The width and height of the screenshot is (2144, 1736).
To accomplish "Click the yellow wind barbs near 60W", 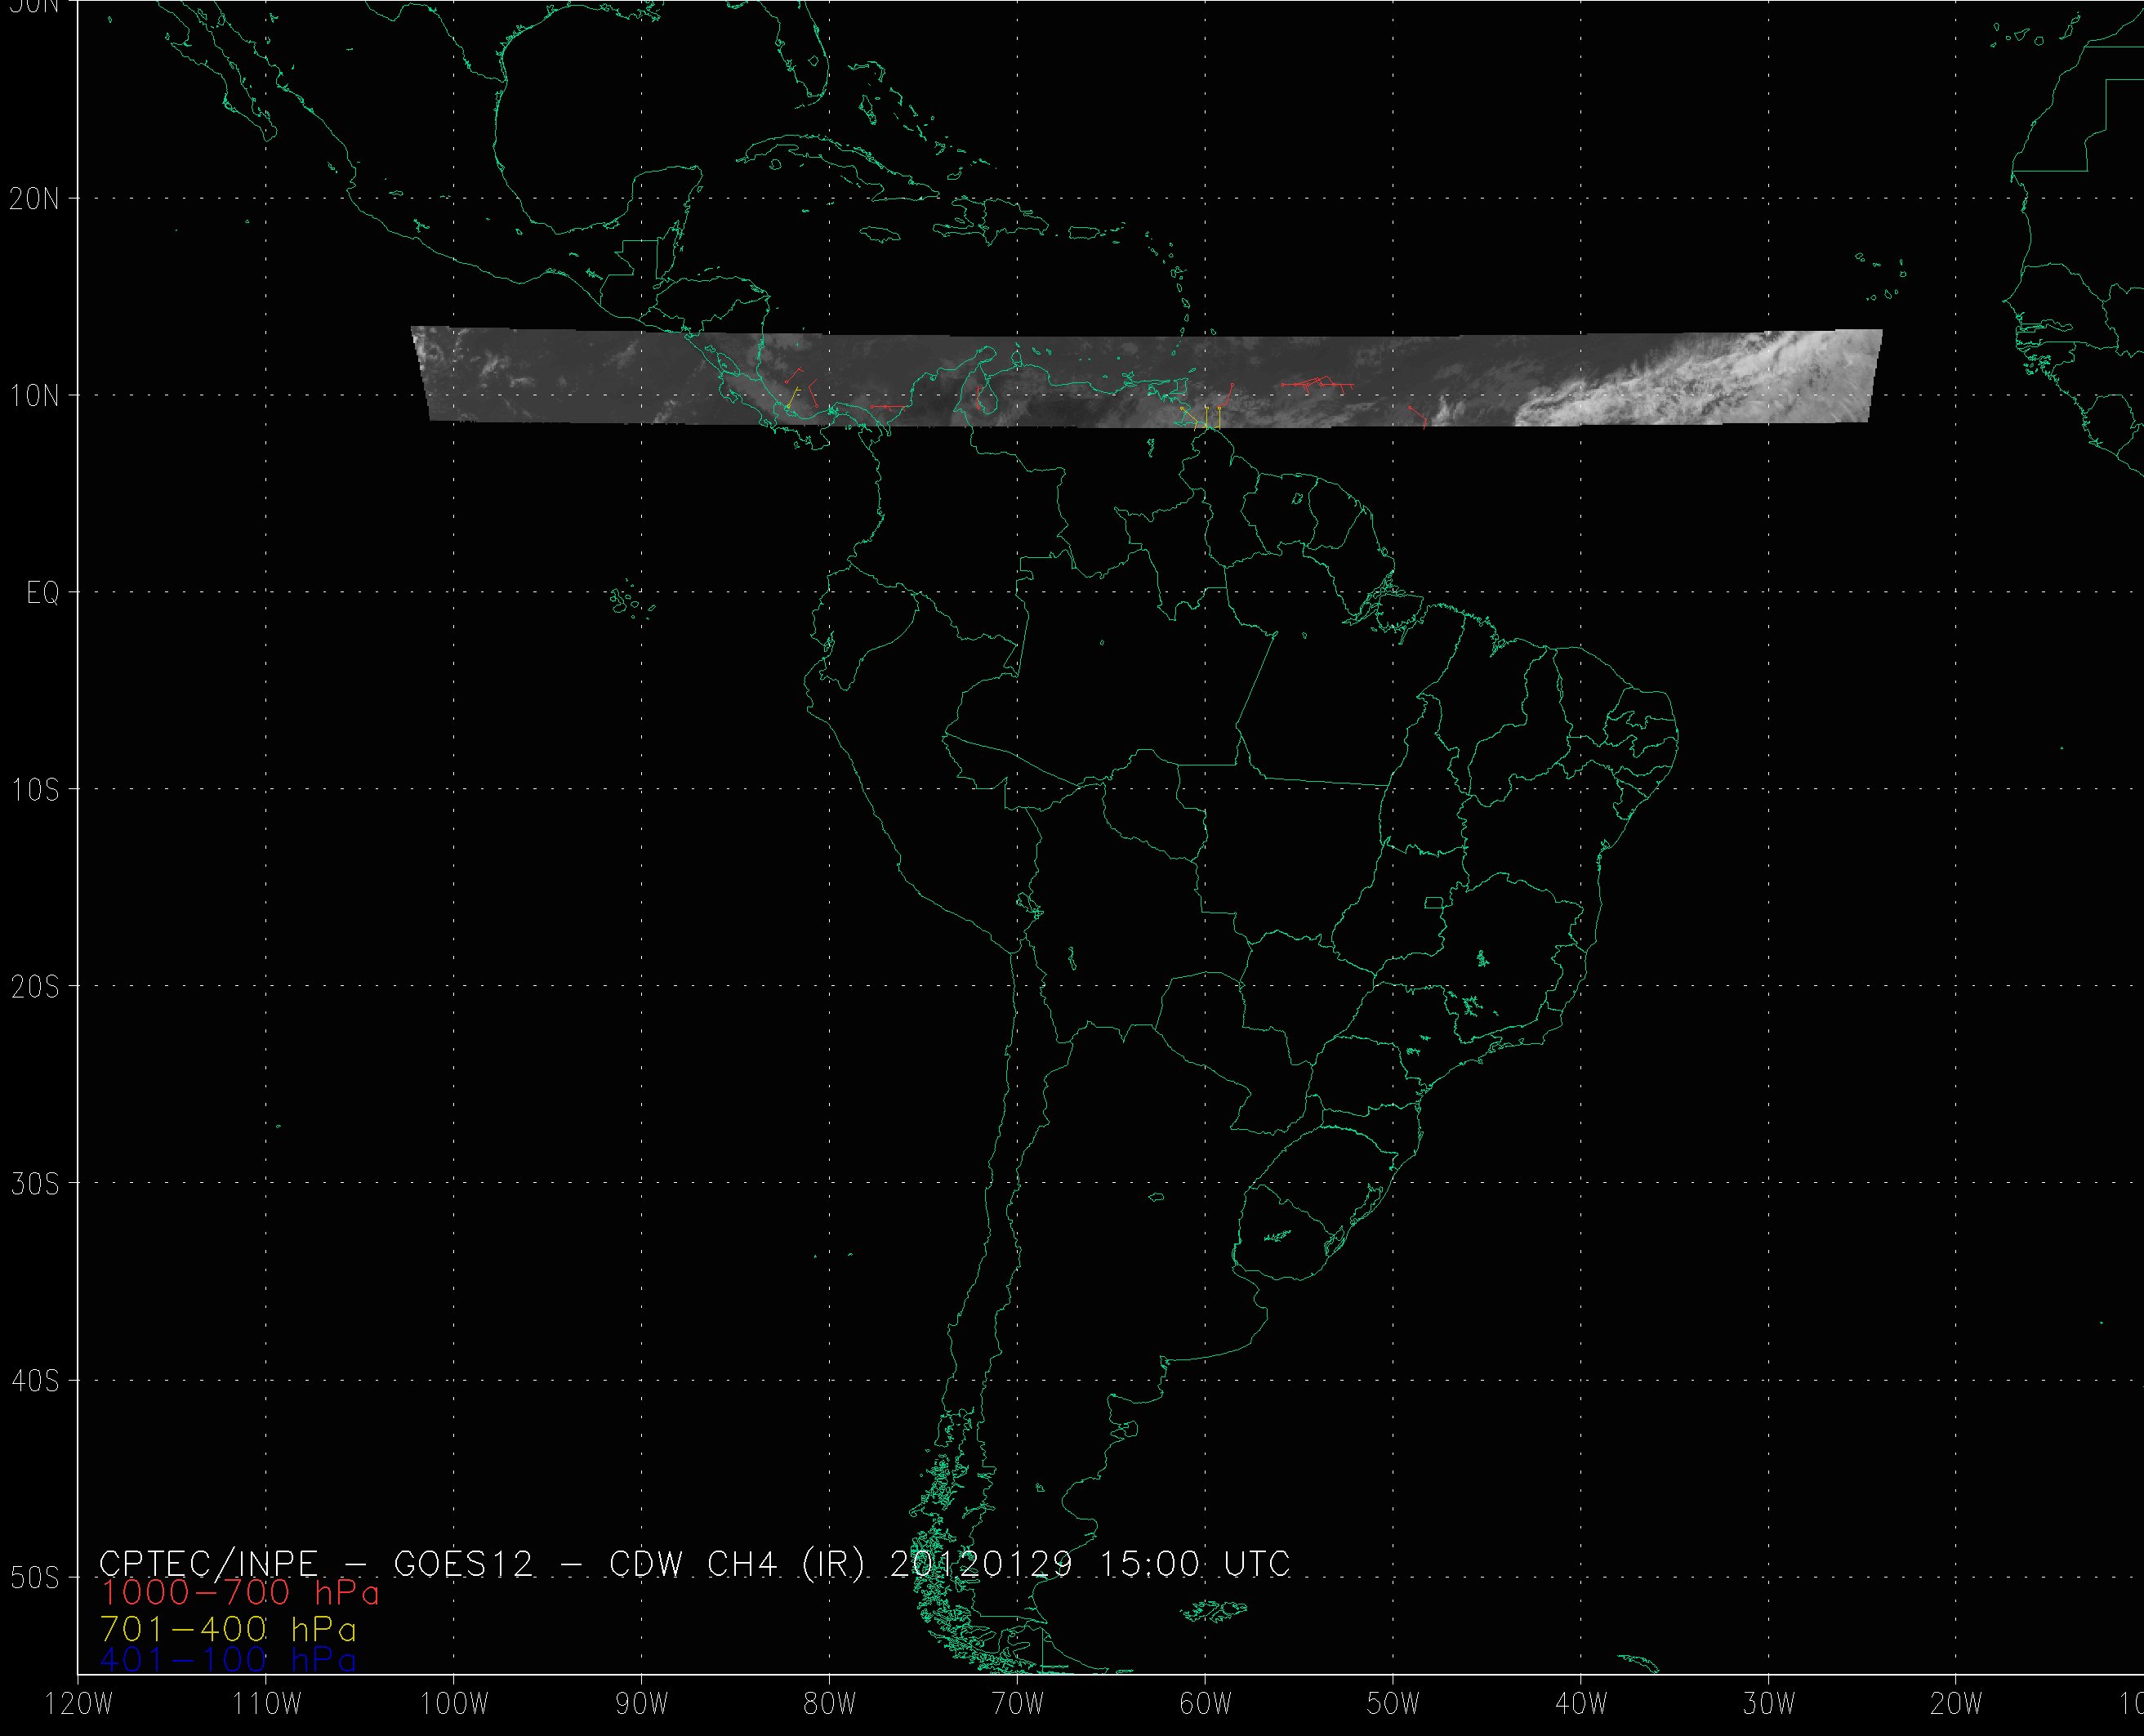I will pos(1206,417).
